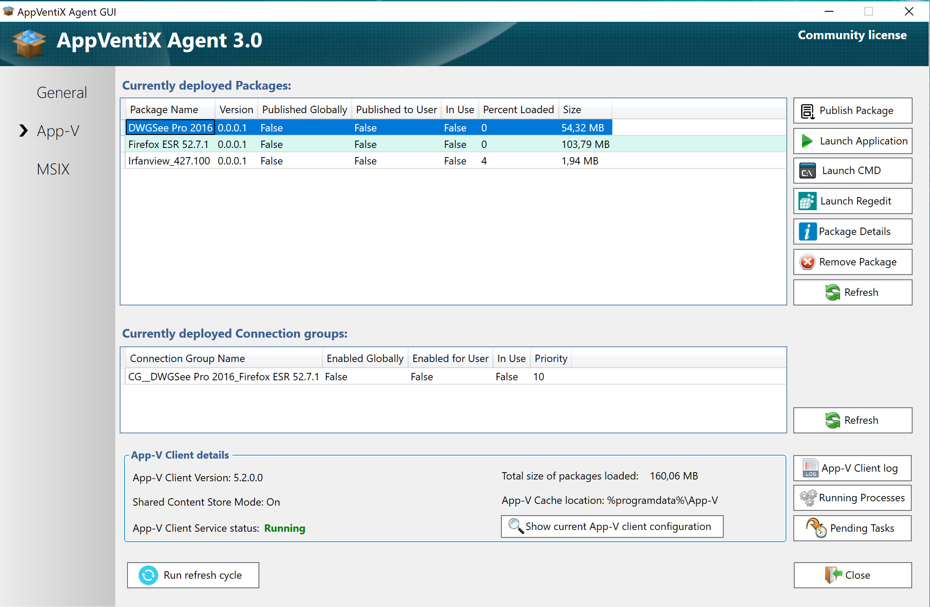This screenshot has height=607, width=930.
Task: Show current App-V client configuration
Action: point(612,527)
